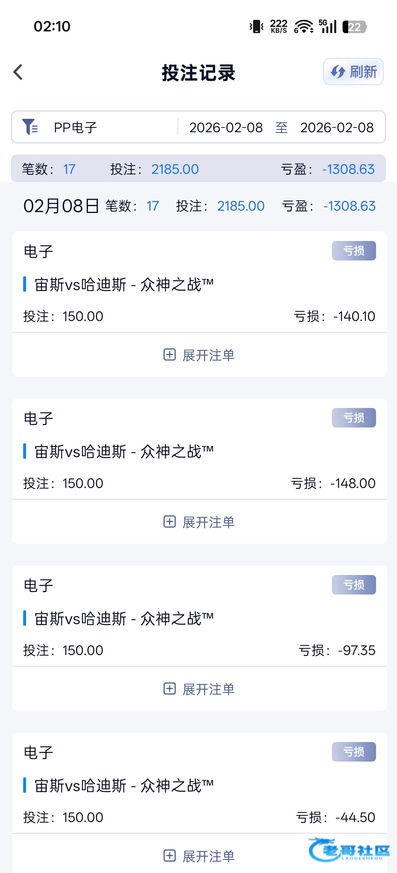This screenshot has width=397, height=873.
Task: Tap the back arrow icon
Action: (x=18, y=72)
